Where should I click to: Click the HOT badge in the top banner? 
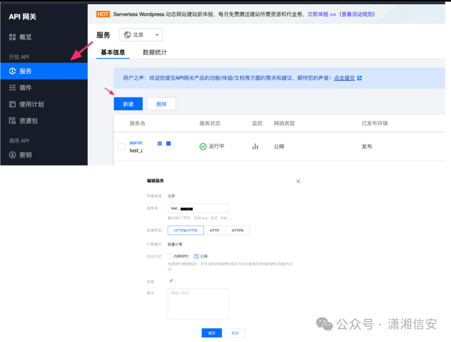[x=103, y=14]
